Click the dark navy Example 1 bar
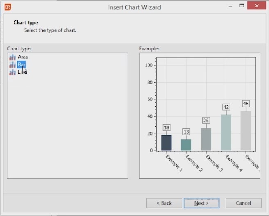This screenshot has width=269, height=216. point(166,143)
